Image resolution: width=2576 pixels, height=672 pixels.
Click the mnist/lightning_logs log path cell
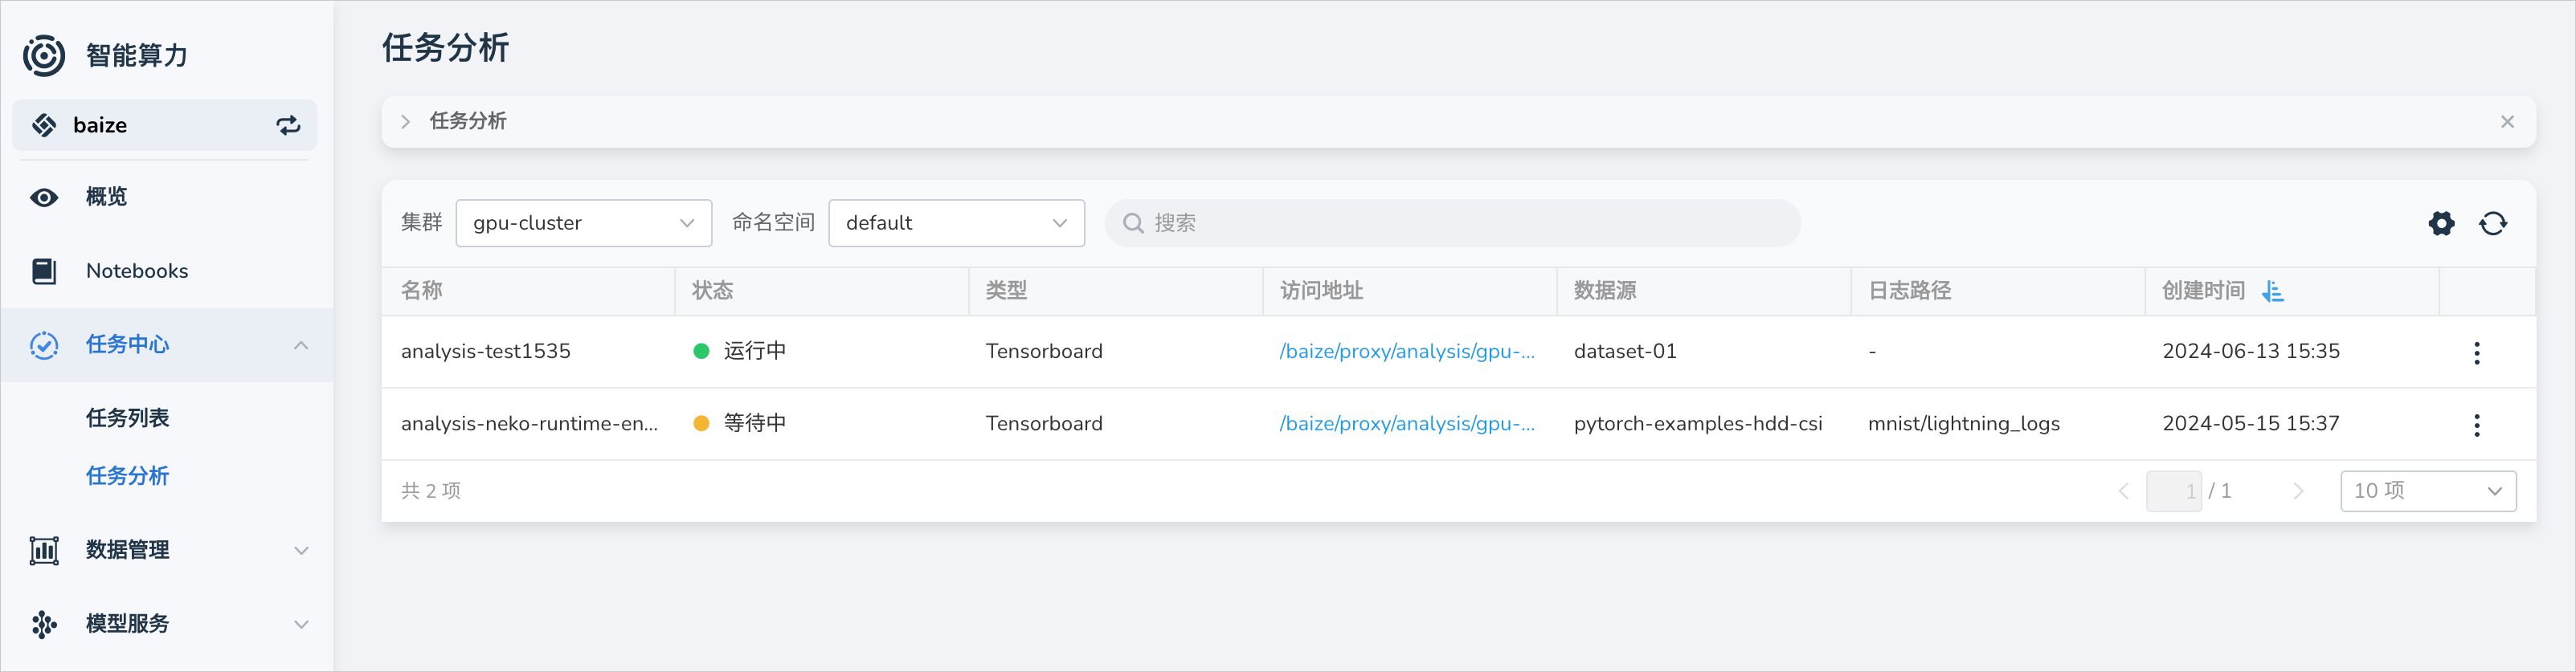pos(1963,423)
